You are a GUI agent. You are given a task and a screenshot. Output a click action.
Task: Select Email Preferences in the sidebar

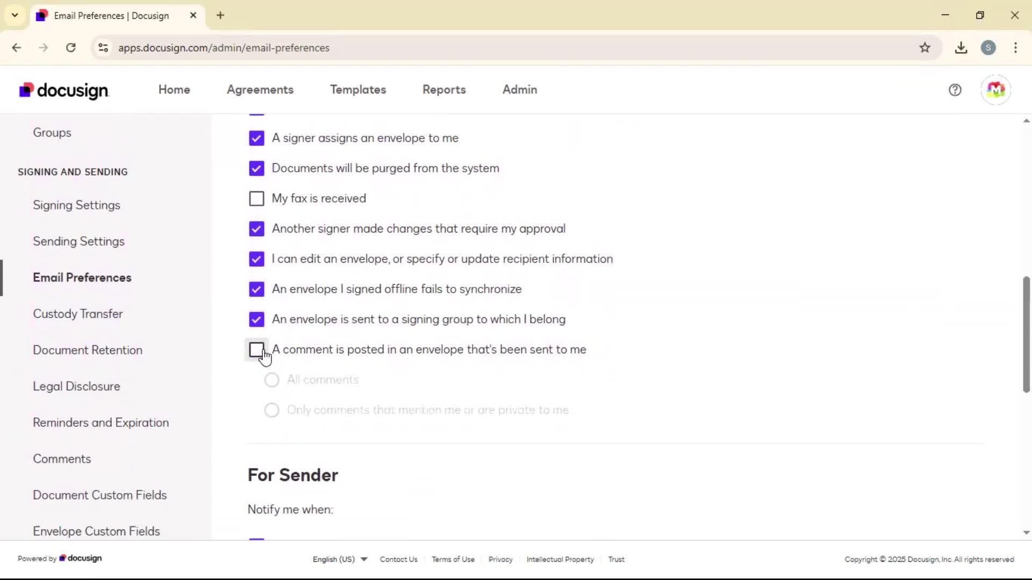pos(82,278)
